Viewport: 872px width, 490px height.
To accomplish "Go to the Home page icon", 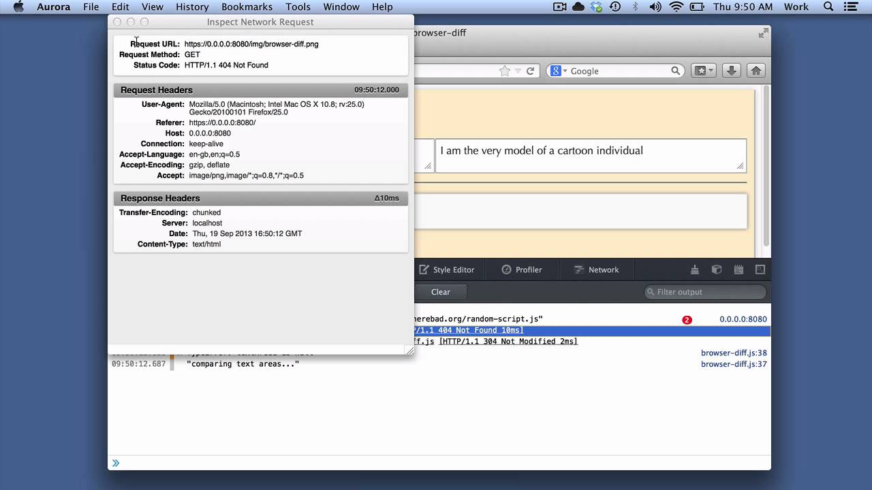I will (756, 71).
